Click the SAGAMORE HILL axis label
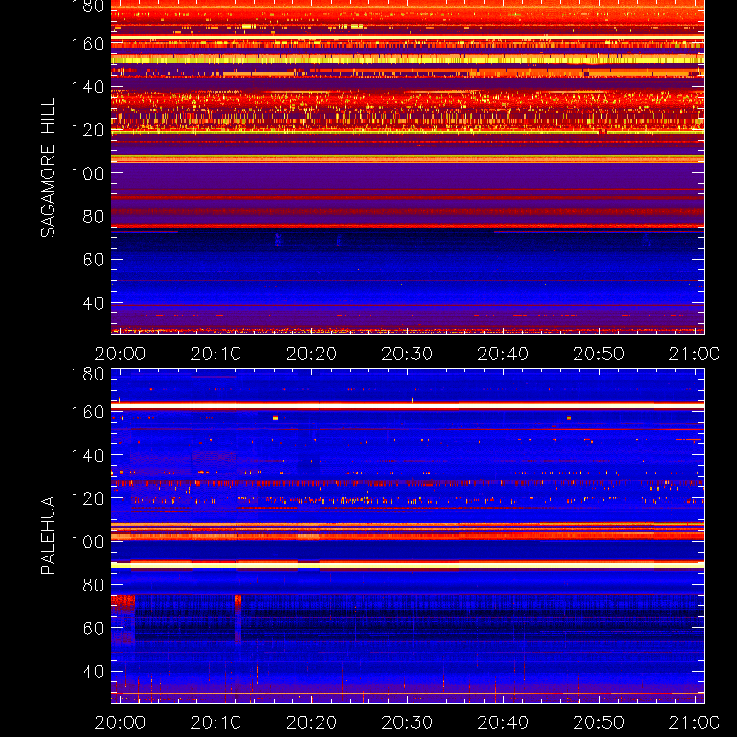The width and height of the screenshot is (737, 737). pos(48,168)
